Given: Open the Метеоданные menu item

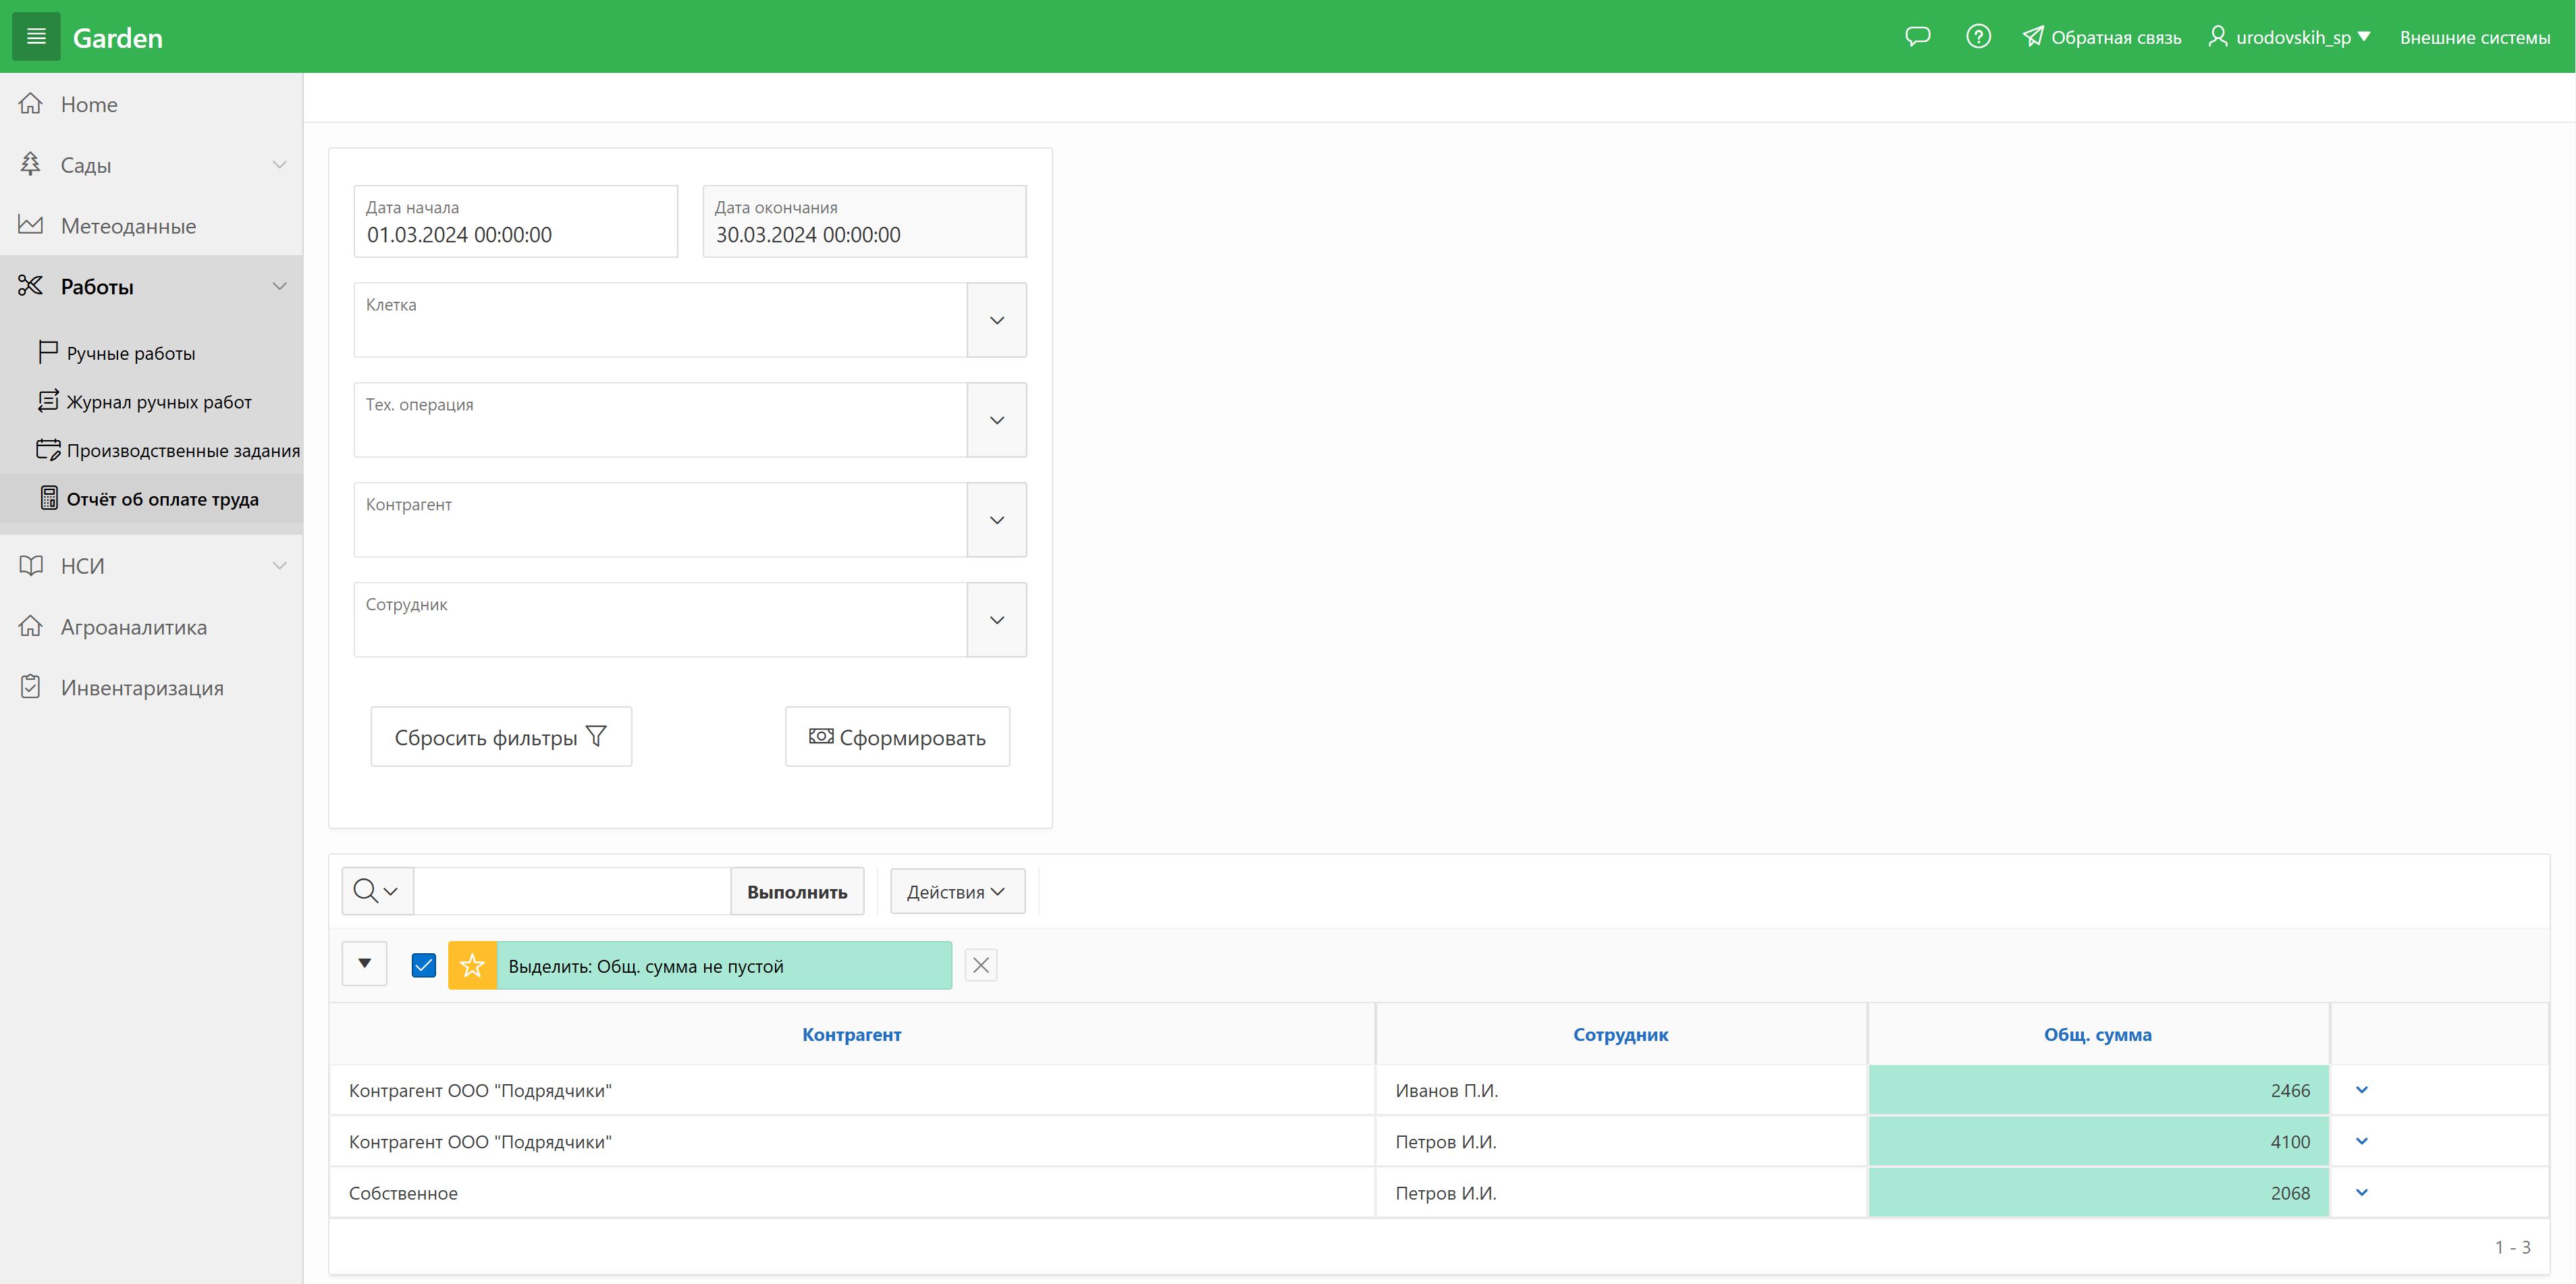Looking at the screenshot, I should click(128, 226).
